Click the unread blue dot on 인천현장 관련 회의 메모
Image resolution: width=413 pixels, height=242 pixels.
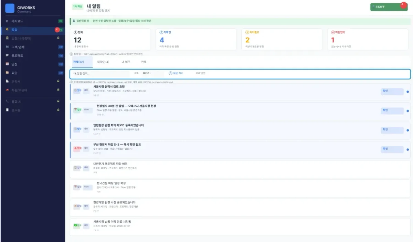coord(407,130)
